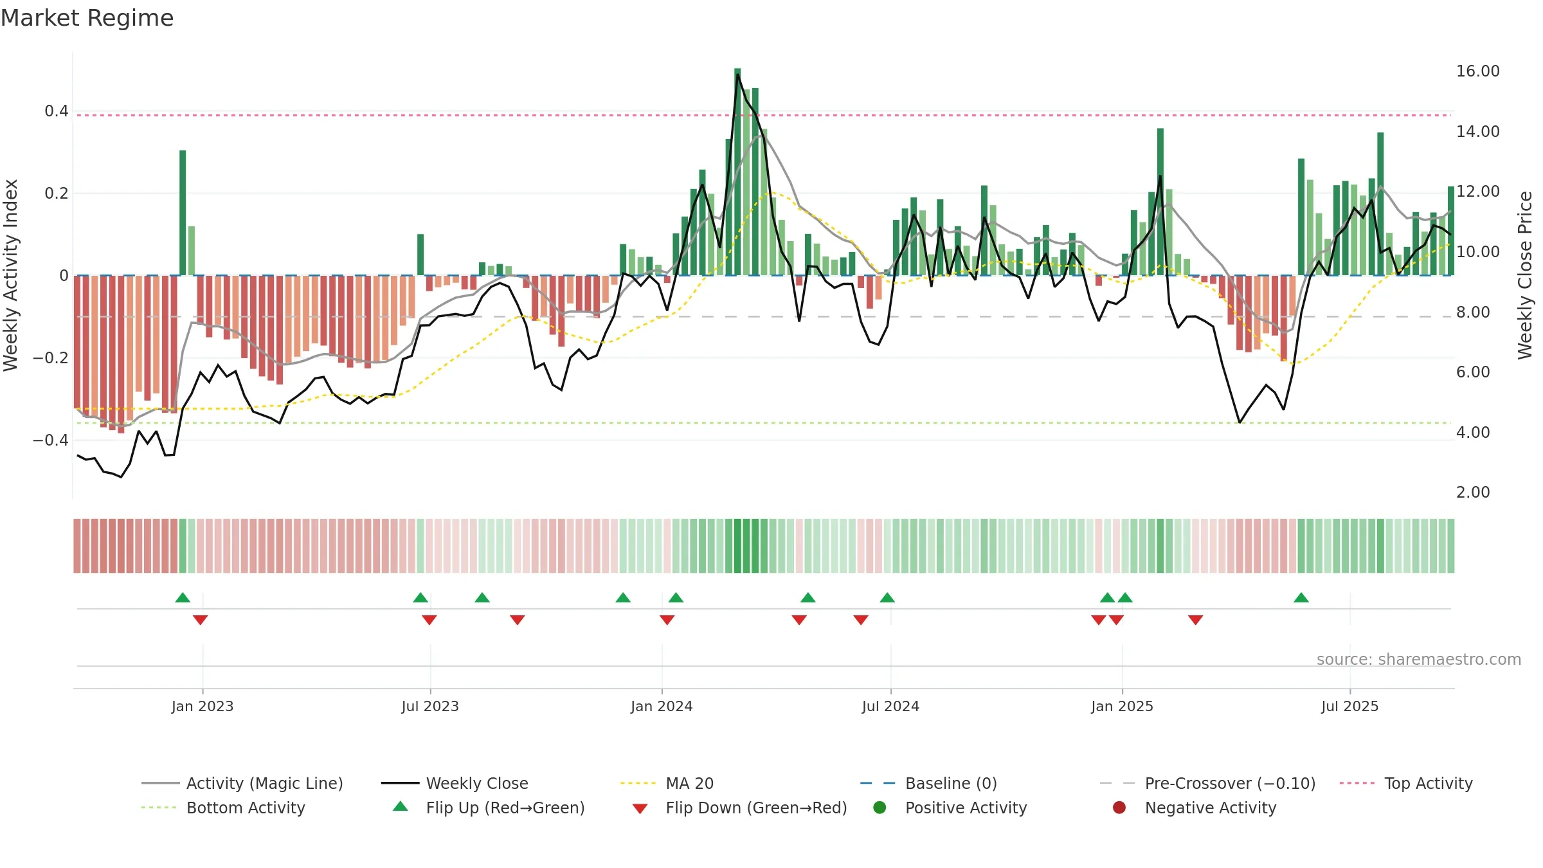Click the Jul 2024 axis label
Viewport: 1543px width, 868px height.
[890, 706]
